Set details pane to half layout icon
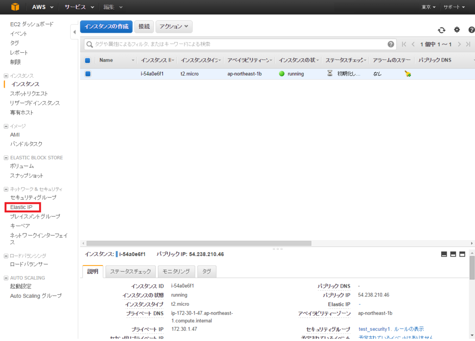Viewport: 475px width, 341px height. point(453,254)
